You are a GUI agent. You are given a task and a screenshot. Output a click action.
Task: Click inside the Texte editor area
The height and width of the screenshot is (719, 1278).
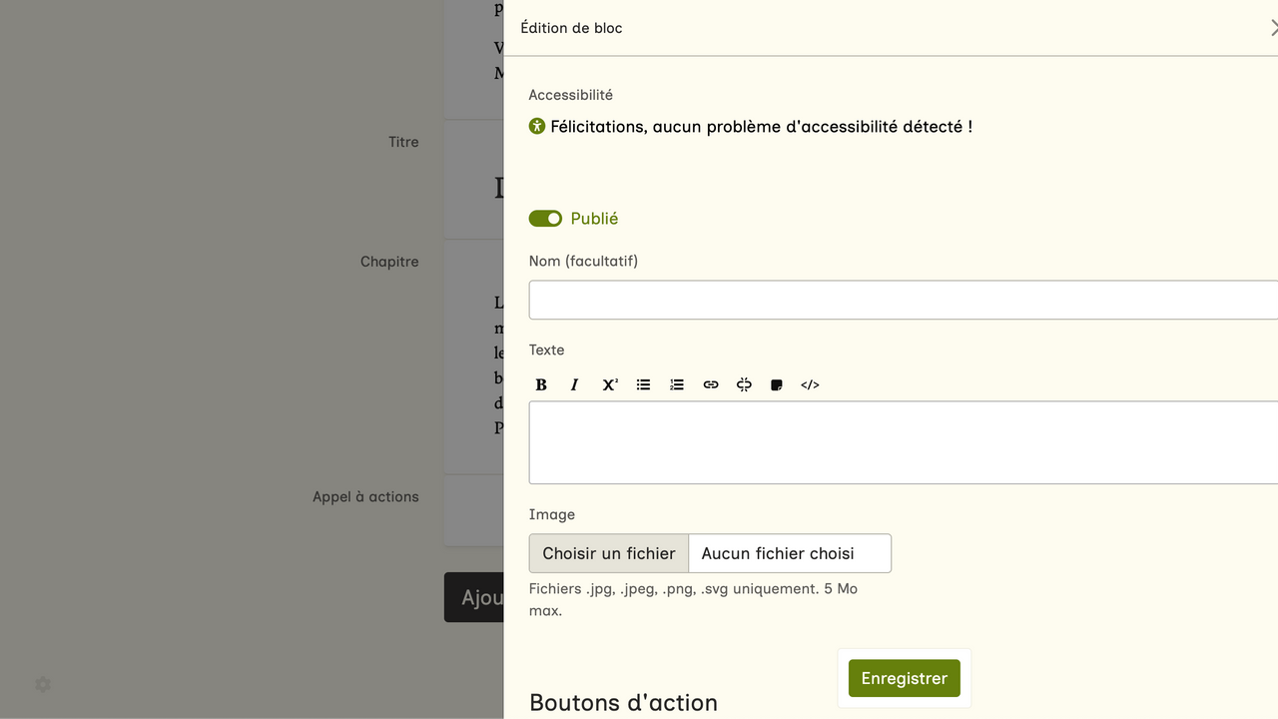[x=899, y=442]
